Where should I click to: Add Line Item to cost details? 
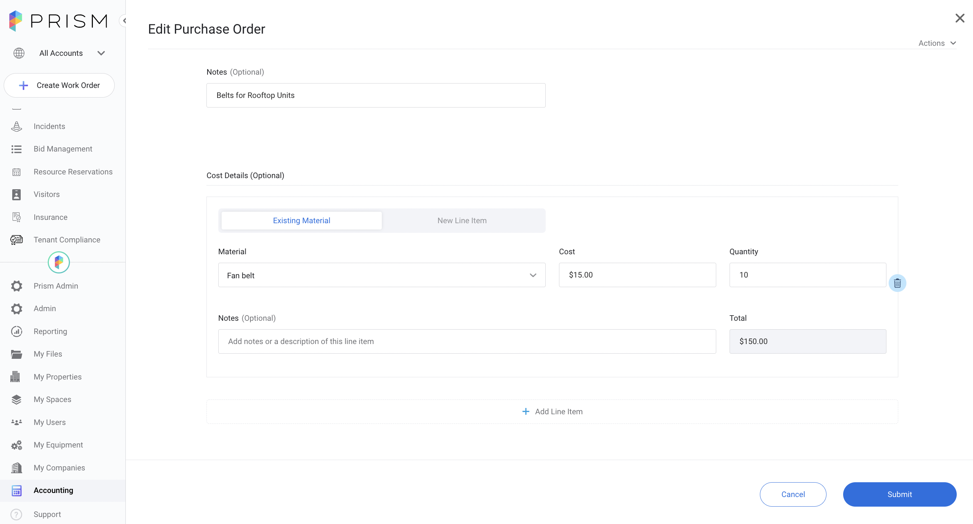point(552,412)
